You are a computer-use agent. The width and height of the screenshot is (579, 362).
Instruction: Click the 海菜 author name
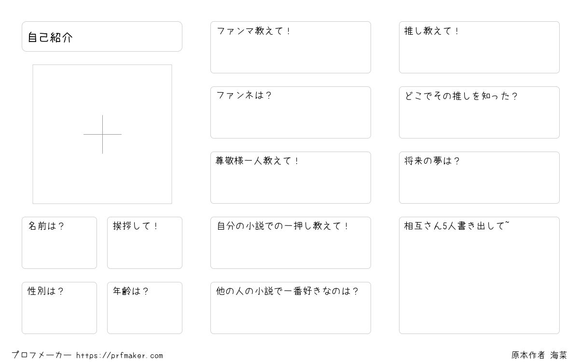(x=559, y=355)
